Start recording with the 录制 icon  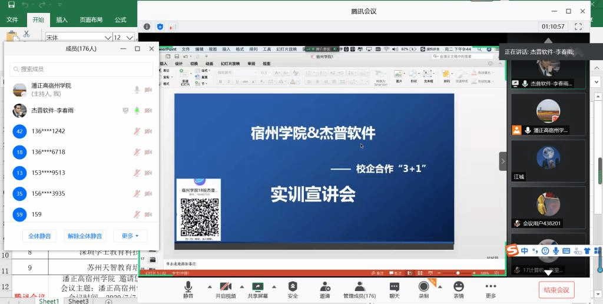click(x=423, y=286)
